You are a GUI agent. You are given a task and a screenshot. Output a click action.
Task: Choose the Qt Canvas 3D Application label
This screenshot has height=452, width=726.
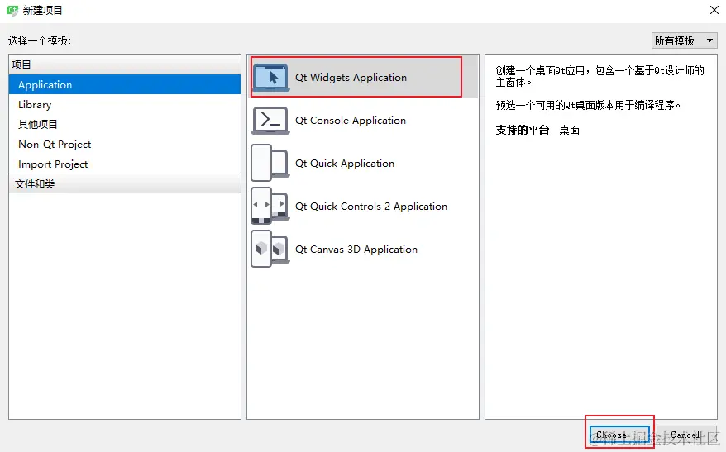click(x=356, y=250)
